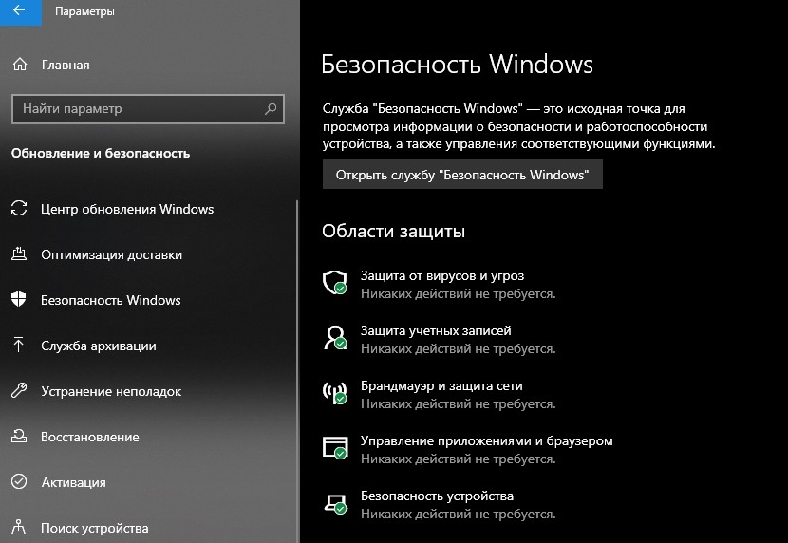Open Поиск устройства section
The height and width of the screenshot is (543, 788).
coord(95,529)
